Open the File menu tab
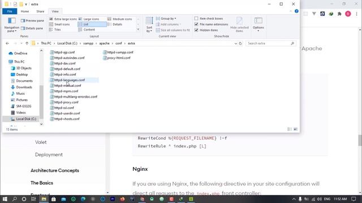The image size is (362, 203). click(x=10, y=11)
